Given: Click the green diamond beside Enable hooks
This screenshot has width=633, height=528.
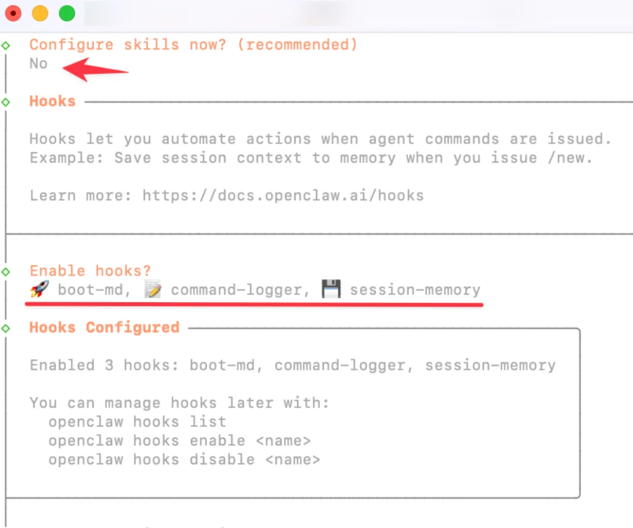Looking at the screenshot, I should [6, 272].
